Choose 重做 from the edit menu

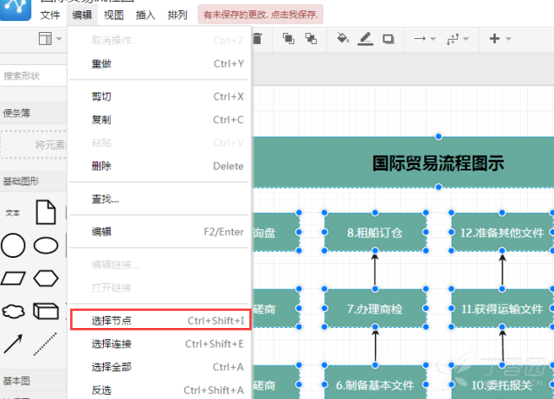159,63
